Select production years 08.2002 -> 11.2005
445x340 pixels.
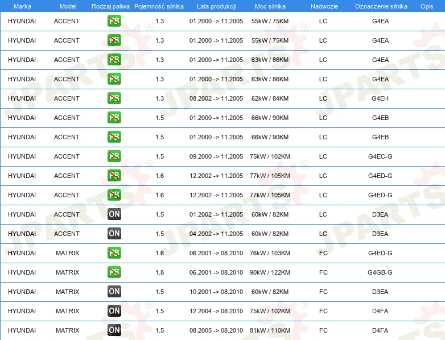click(x=216, y=98)
